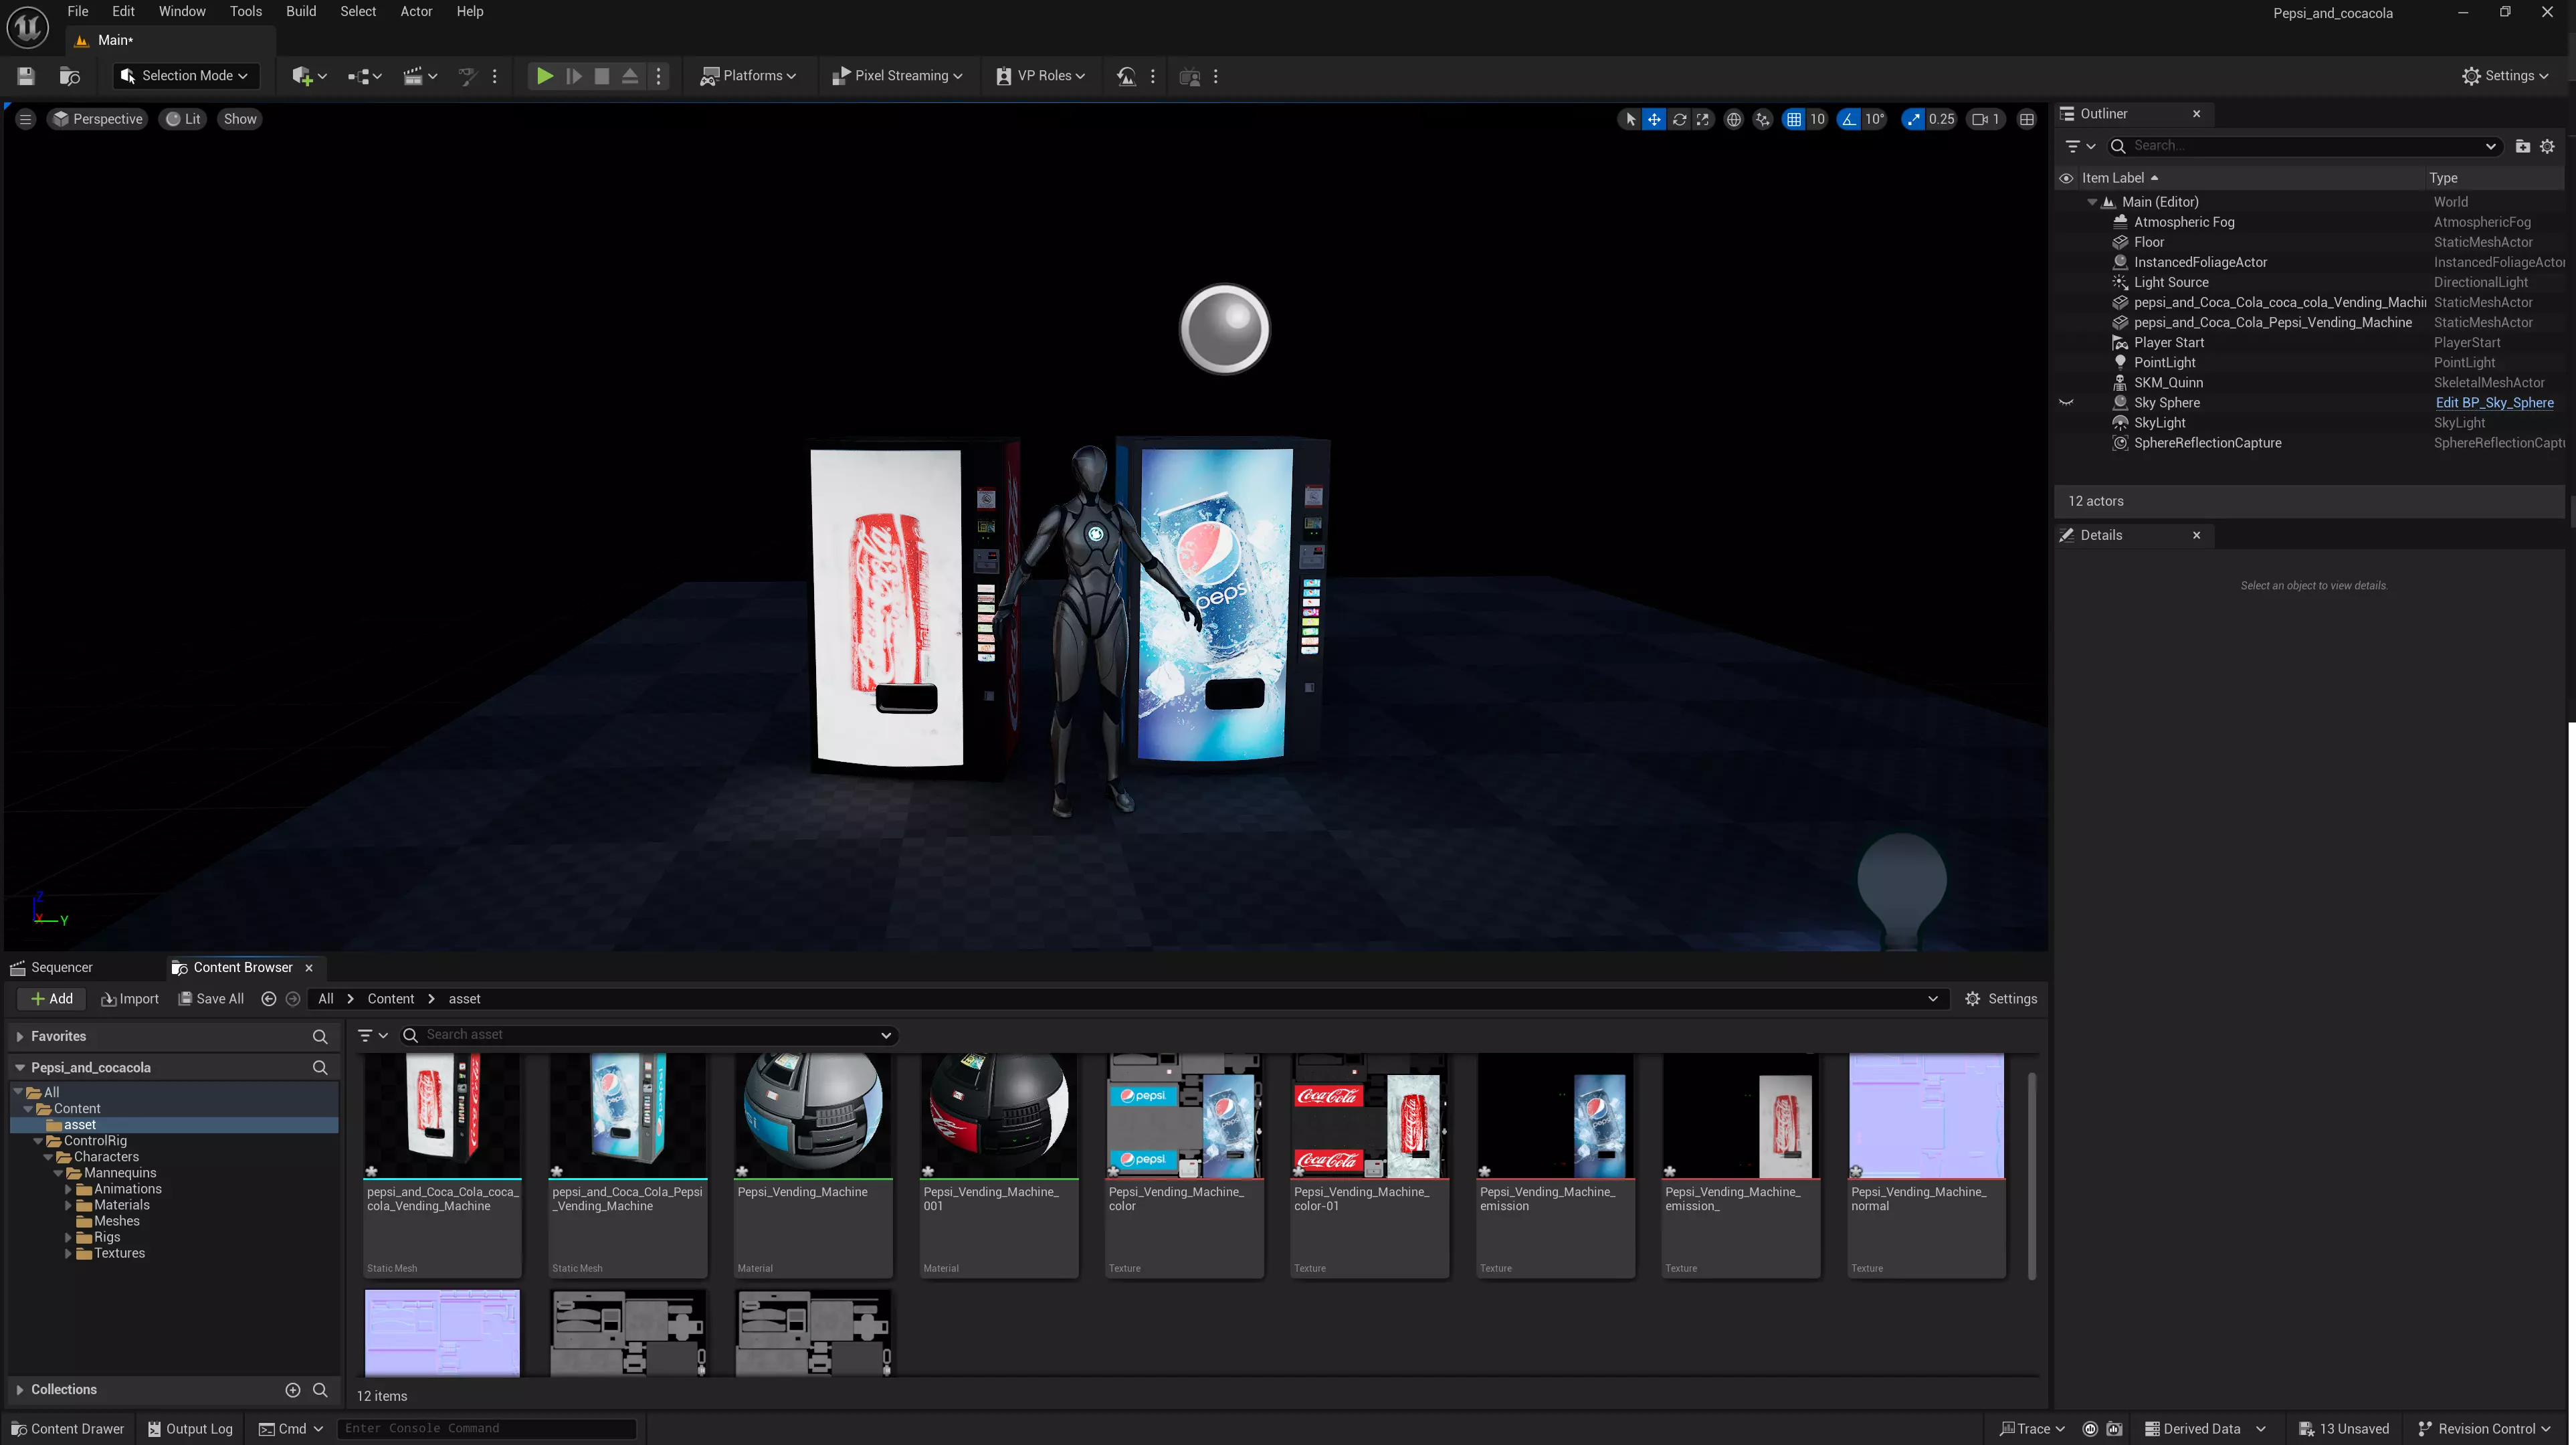Toggle visibility of Sky Sphere actor

[2066, 403]
